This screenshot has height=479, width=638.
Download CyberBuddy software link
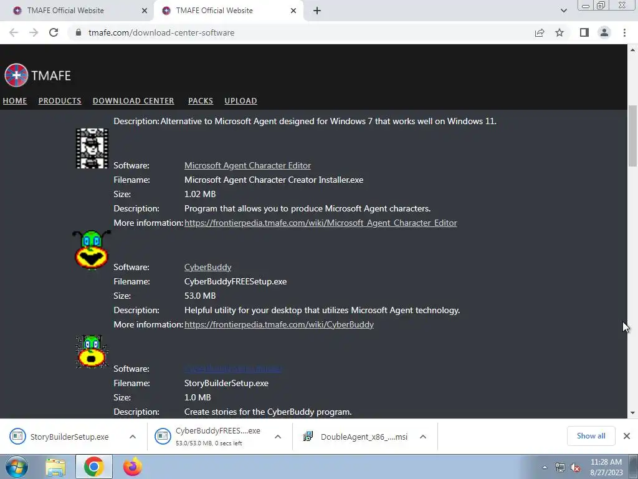(x=208, y=267)
